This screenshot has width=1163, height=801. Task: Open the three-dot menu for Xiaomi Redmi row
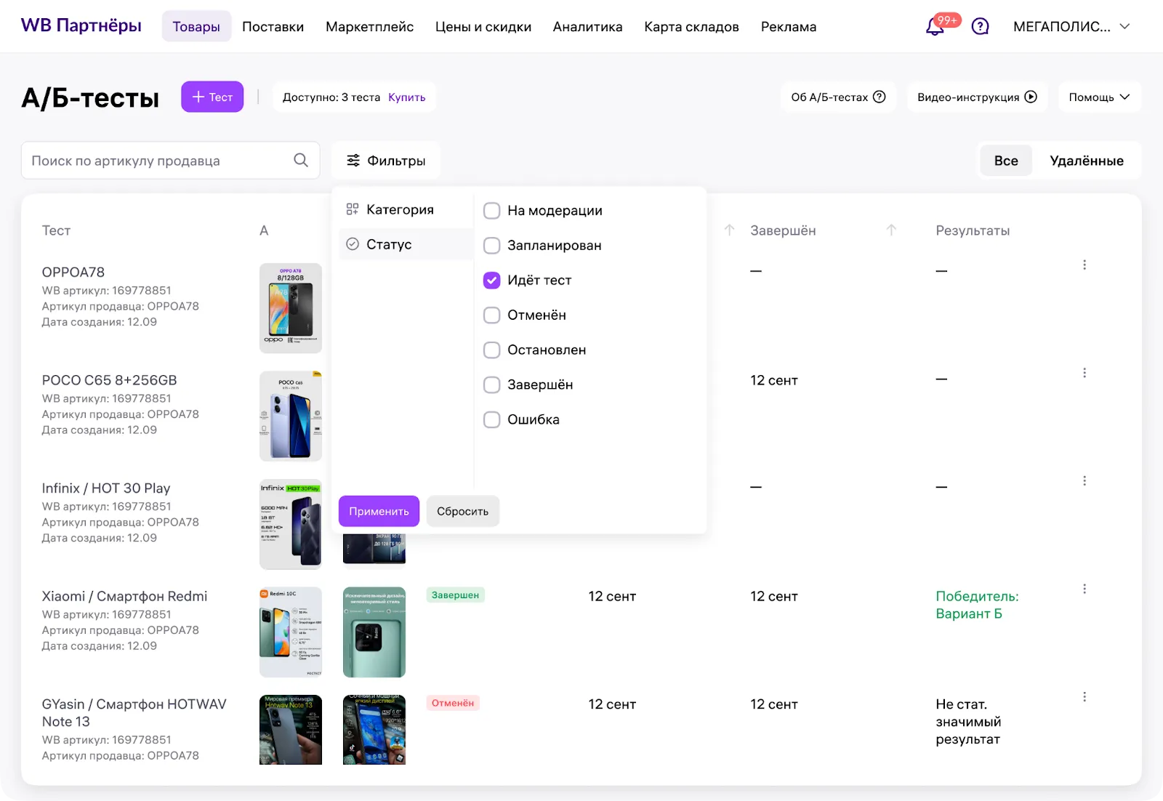click(1084, 589)
